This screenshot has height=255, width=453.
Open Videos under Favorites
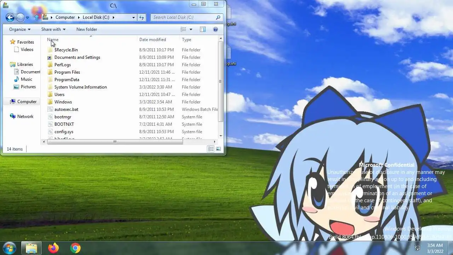pos(27,50)
